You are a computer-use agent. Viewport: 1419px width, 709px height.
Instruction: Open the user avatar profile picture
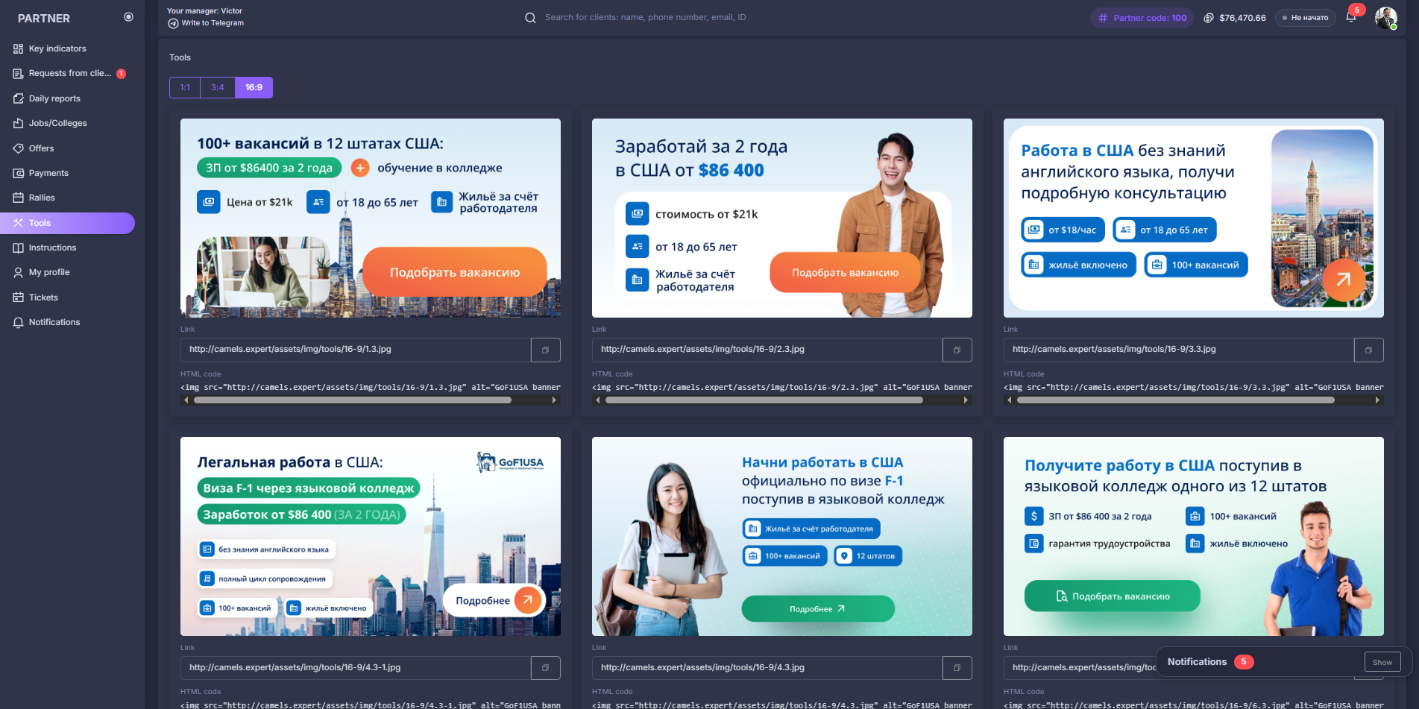(x=1385, y=17)
